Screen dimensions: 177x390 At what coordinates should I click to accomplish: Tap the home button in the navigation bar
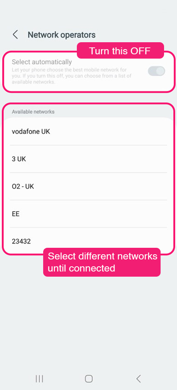click(89, 378)
